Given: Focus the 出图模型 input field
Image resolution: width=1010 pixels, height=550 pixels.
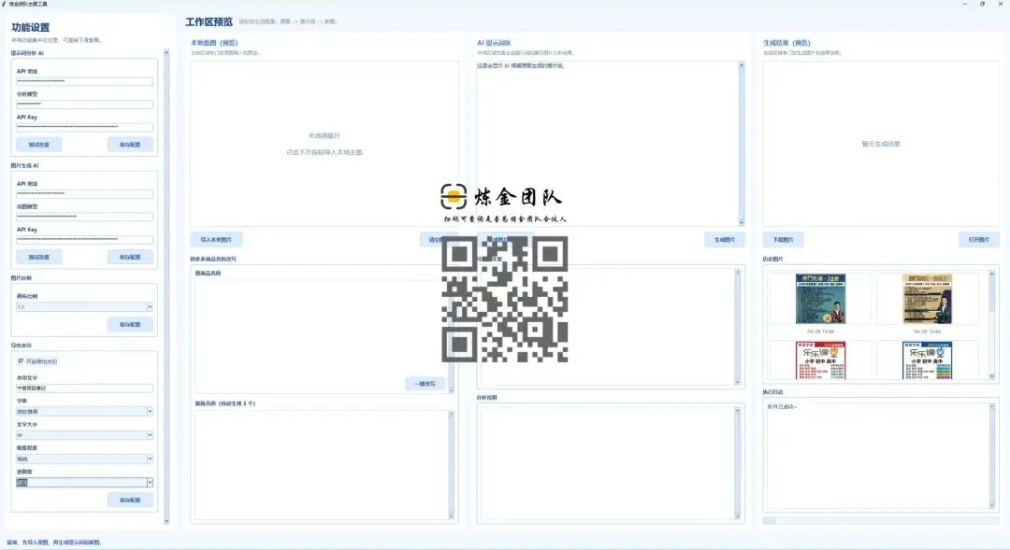Looking at the screenshot, I should pyautogui.click(x=84, y=217).
